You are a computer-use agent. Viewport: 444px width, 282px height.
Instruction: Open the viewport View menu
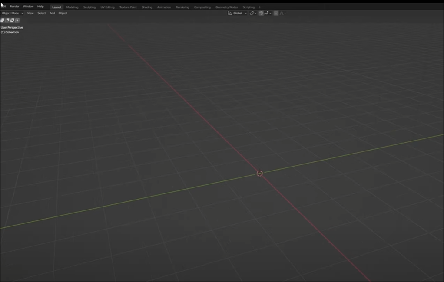tap(30, 13)
